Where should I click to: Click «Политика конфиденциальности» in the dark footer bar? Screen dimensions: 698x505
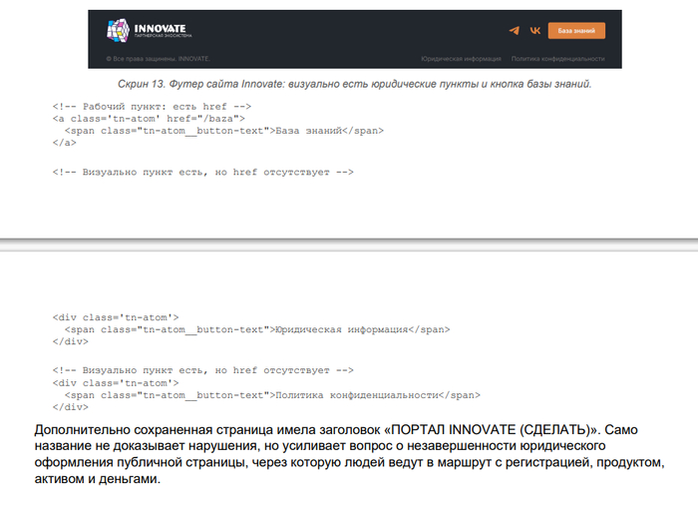[x=557, y=59]
